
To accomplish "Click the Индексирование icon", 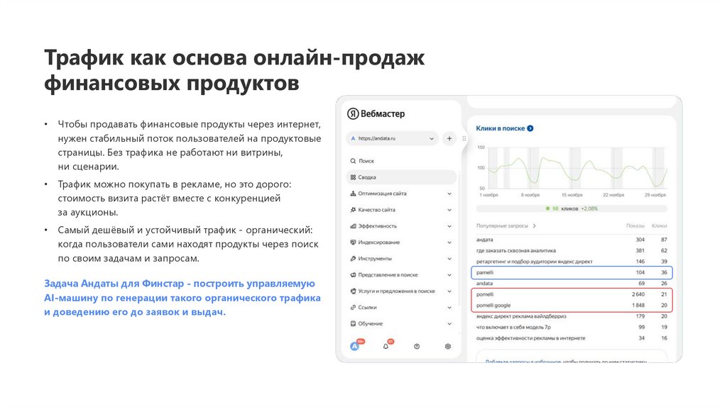I will (x=353, y=242).
